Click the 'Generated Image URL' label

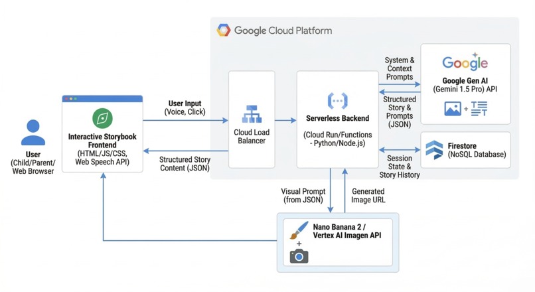368,196
